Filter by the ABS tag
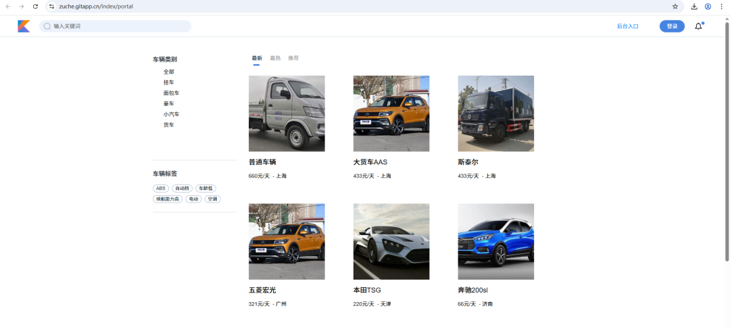 tap(161, 188)
